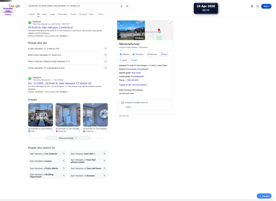276x201 pixels.
Task: Click magnifier icon beside East Hampton Town Hall ct
Action: (x=104, y=154)
